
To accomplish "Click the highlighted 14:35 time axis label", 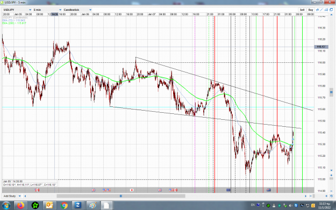I will click(x=55, y=14).
